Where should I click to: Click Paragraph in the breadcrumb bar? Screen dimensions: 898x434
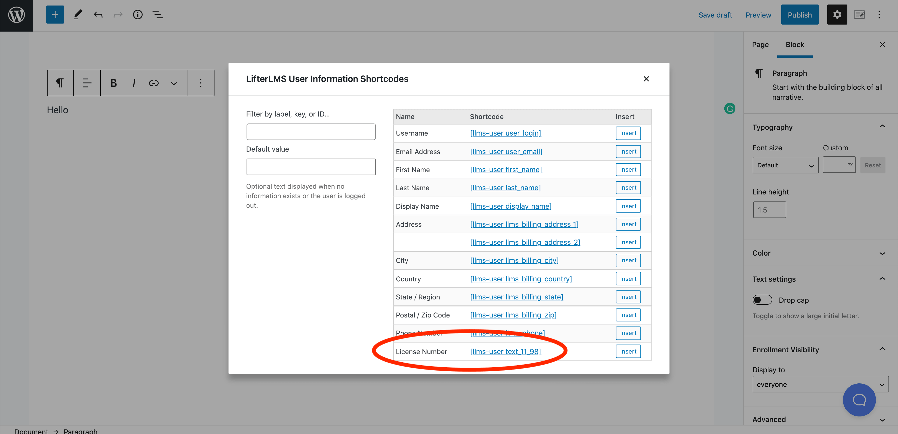point(80,431)
